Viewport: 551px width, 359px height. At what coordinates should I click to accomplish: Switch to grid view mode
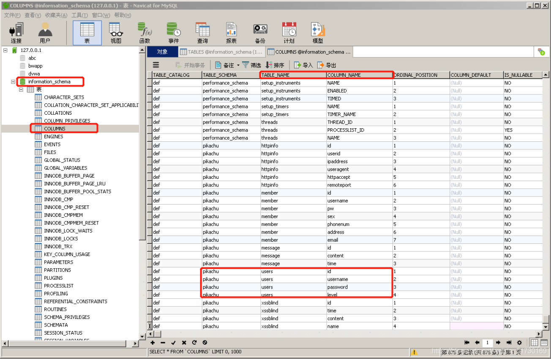coord(535,343)
